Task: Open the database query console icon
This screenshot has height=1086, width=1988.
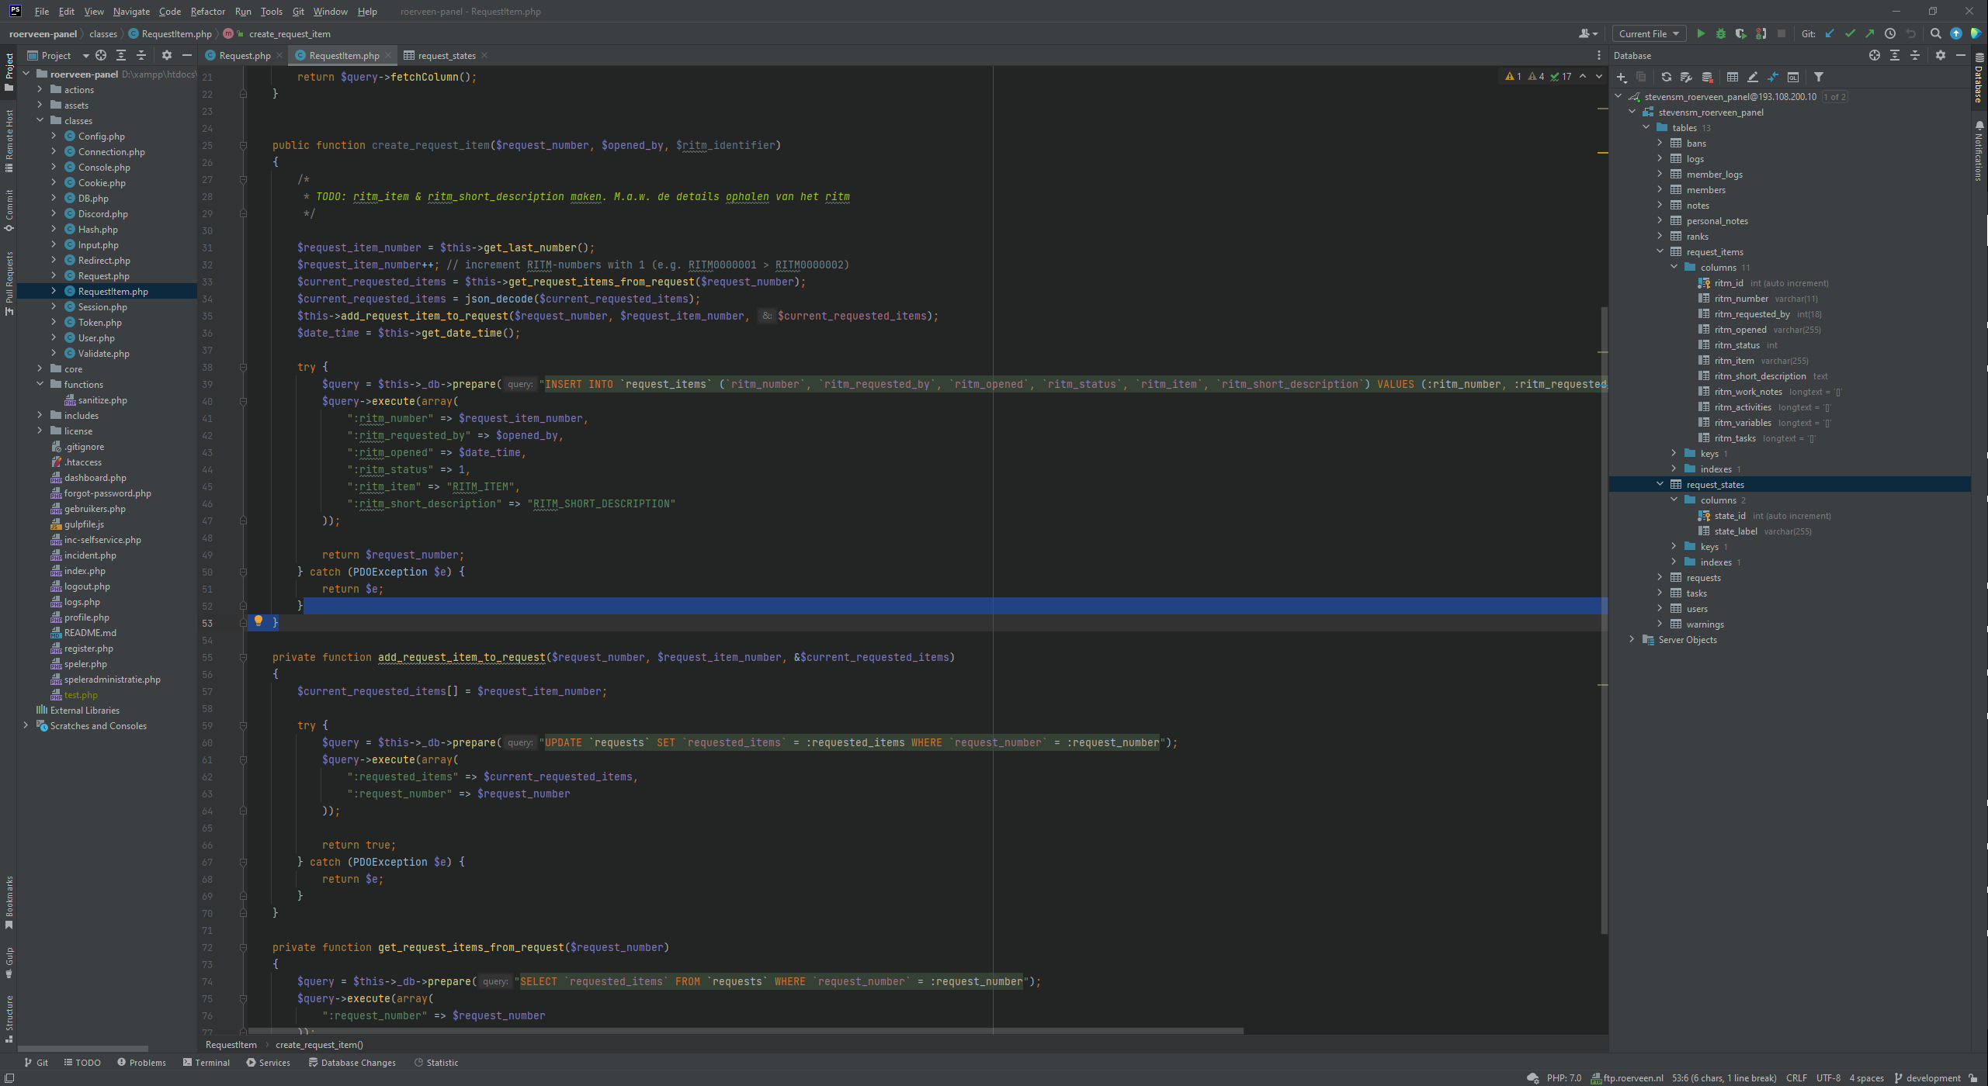Action: [1793, 77]
